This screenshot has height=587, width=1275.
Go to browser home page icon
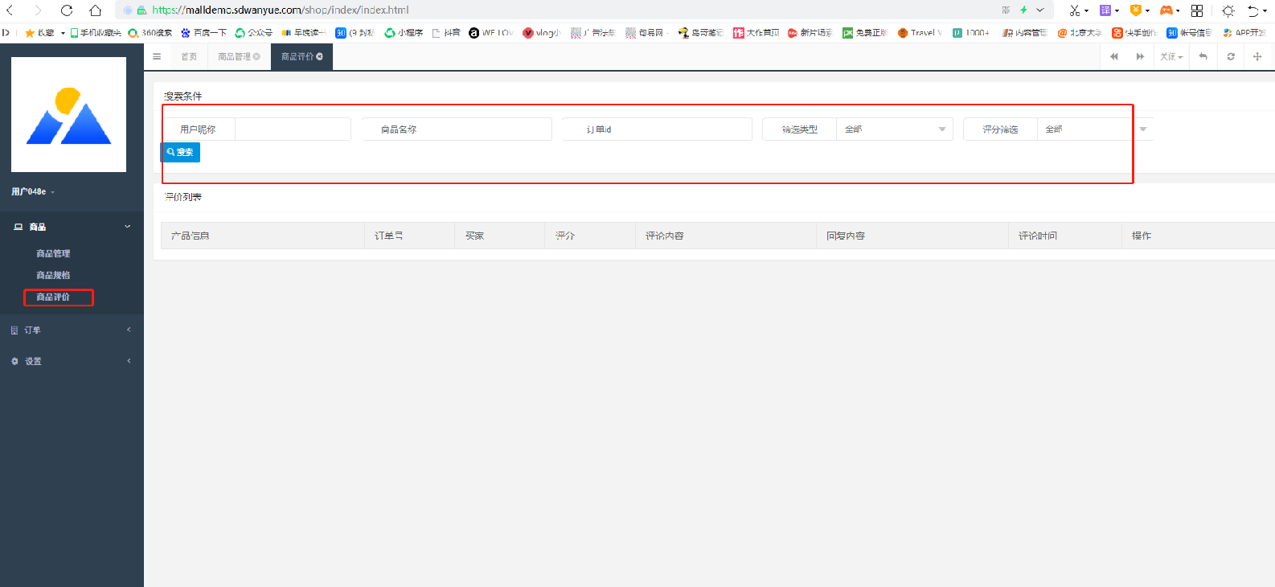pos(95,10)
